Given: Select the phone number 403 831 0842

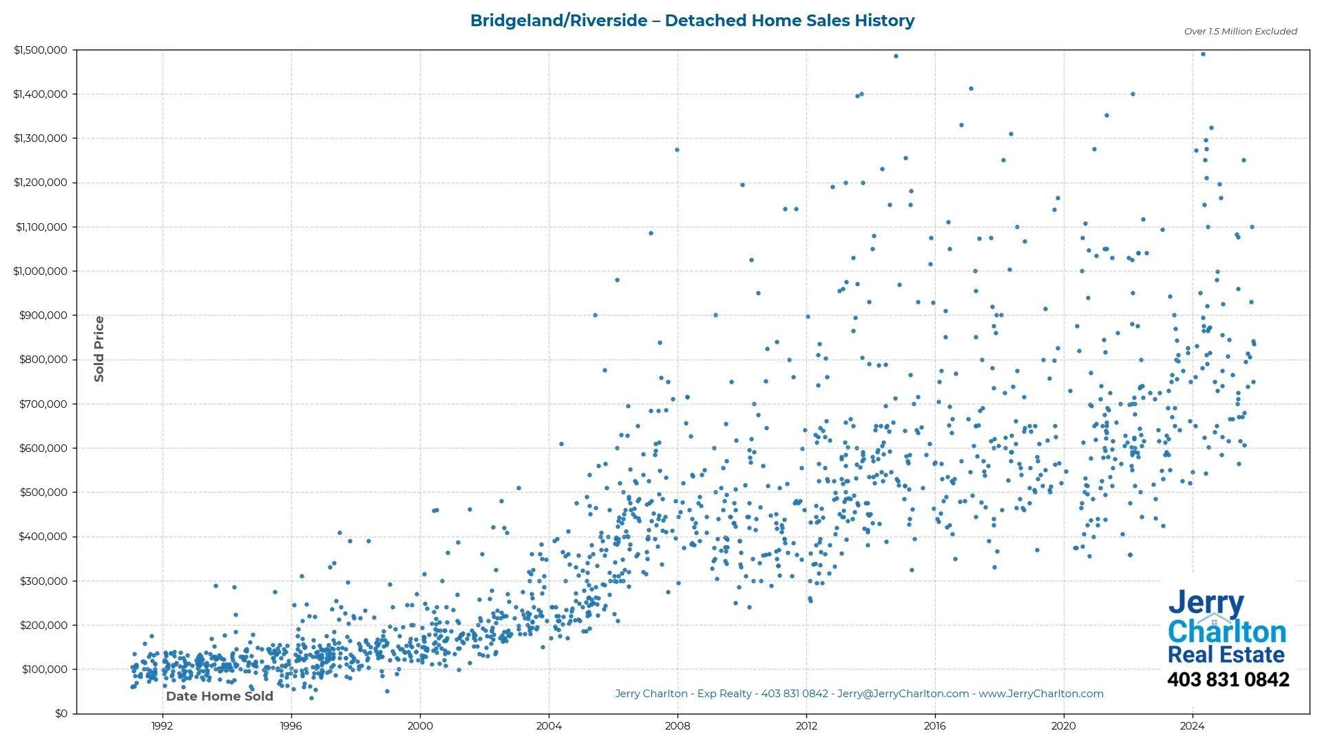Looking at the screenshot, I should pyautogui.click(x=1230, y=679).
